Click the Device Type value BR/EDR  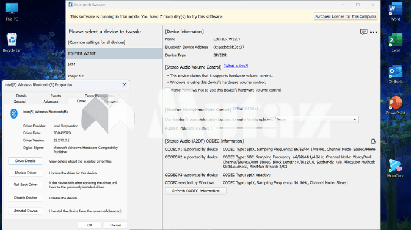(220, 55)
